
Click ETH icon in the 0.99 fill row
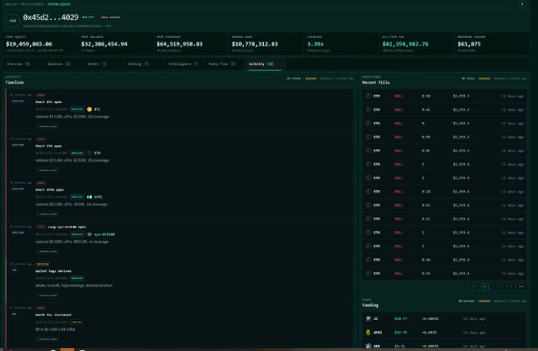pyautogui.click(x=368, y=137)
